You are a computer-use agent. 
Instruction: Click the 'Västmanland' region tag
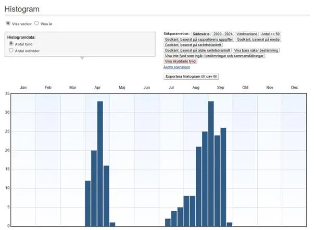pos(247,33)
